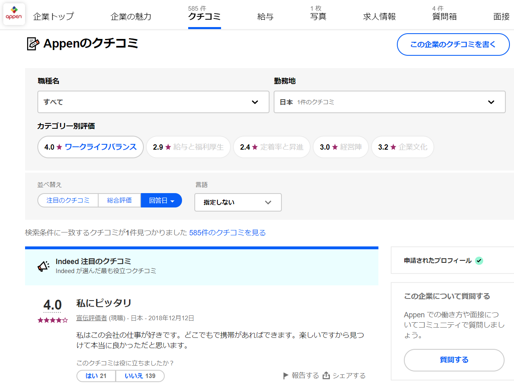Click the 宣伝評価者 job title link
Viewport: 514px width, 385px height.
[92, 318]
